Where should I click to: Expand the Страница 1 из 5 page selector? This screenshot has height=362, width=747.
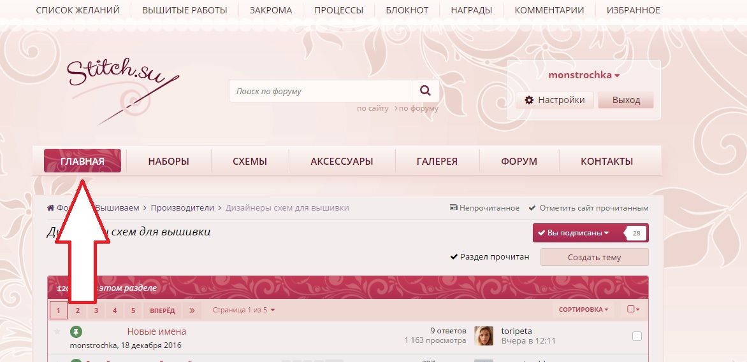243,310
